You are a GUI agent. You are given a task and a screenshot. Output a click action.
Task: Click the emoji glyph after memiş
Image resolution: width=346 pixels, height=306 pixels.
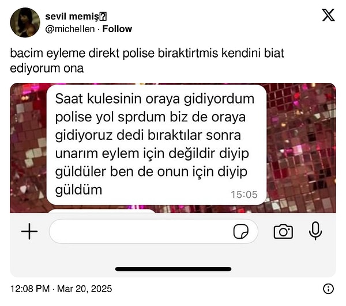coord(103,17)
